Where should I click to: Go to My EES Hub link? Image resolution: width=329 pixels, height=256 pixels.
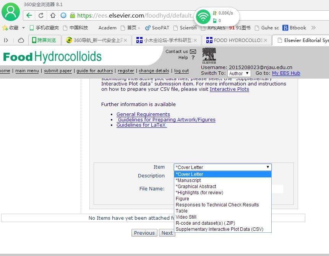(286, 73)
